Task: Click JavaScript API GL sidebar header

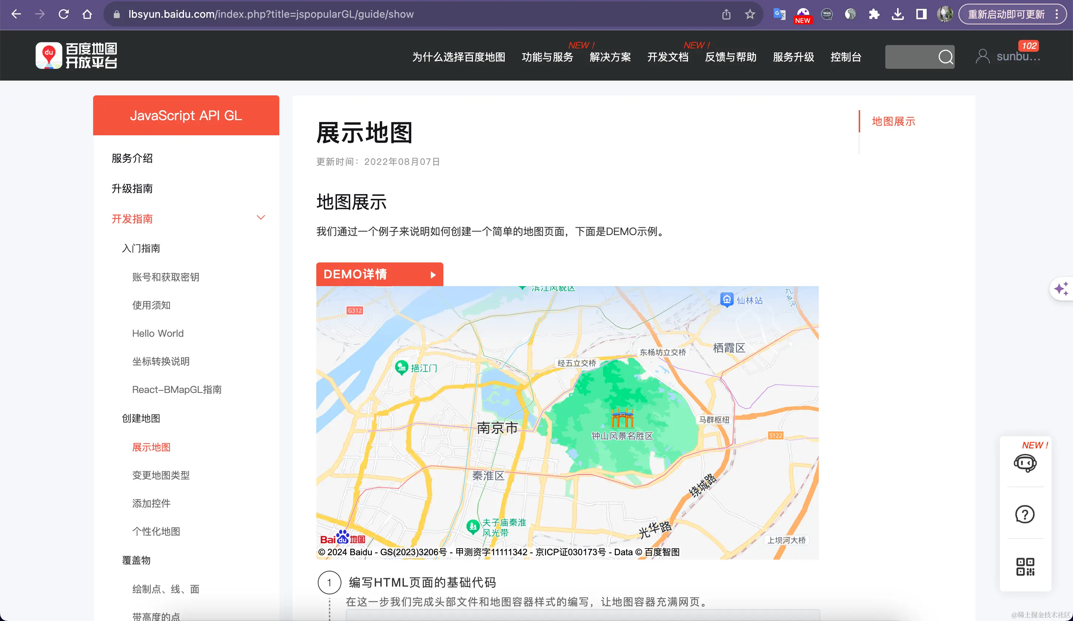Action: click(186, 115)
